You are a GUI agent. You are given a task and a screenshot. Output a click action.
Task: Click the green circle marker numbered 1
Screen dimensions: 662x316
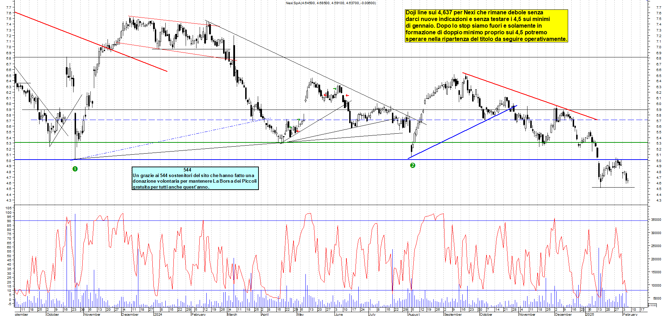(x=75, y=169)
